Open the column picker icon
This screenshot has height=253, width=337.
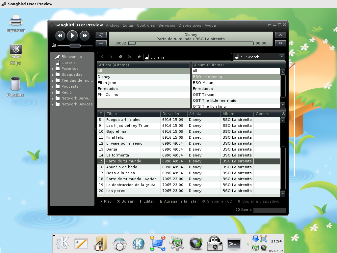pos(283,114)
